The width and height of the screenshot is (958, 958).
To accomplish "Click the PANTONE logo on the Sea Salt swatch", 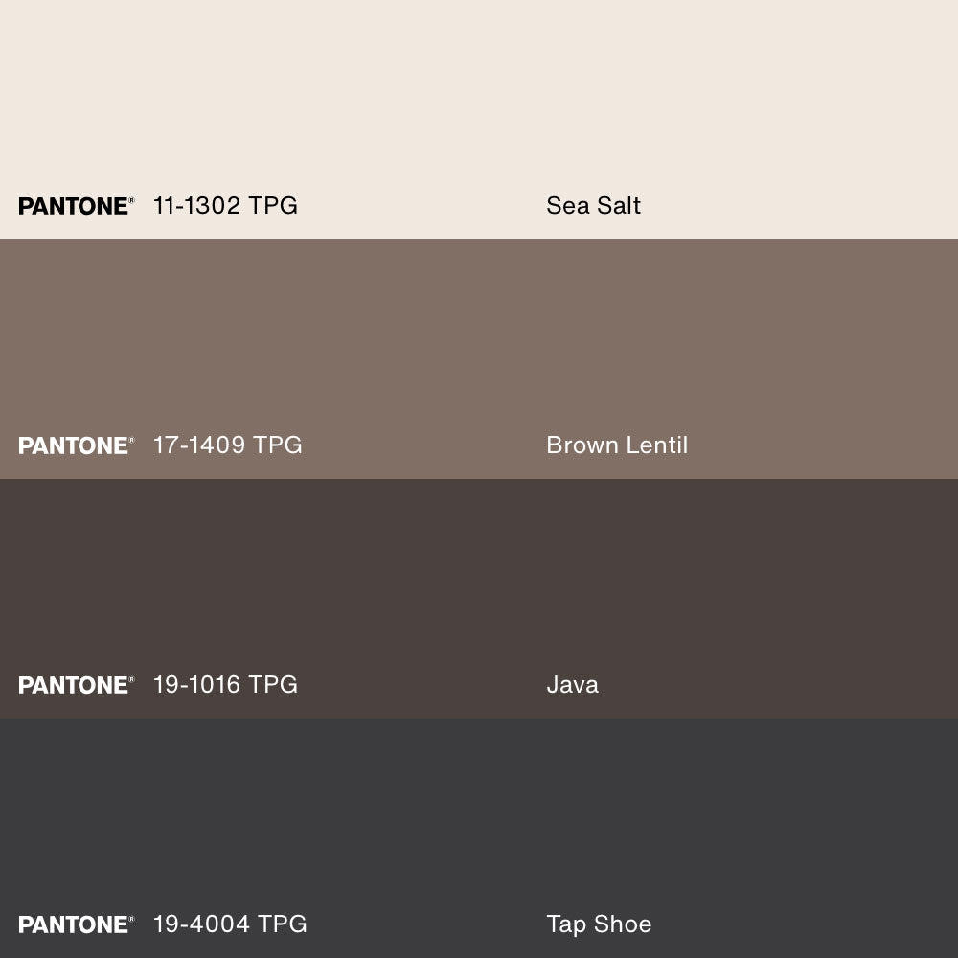I will click(73, 206).
